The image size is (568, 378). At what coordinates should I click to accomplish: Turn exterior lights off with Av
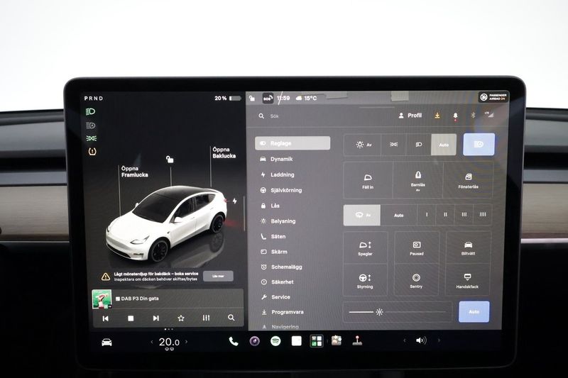[363, 145]
